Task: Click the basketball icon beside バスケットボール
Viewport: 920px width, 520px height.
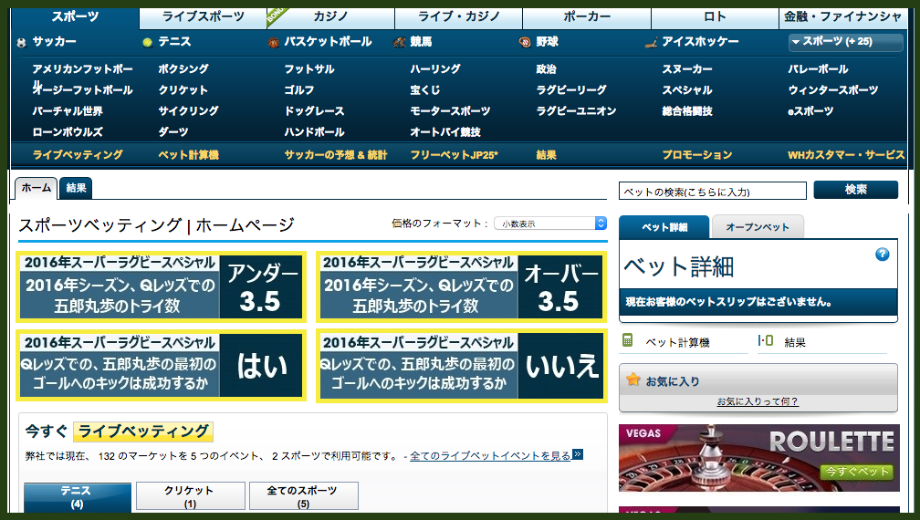Action: (273, 42)
